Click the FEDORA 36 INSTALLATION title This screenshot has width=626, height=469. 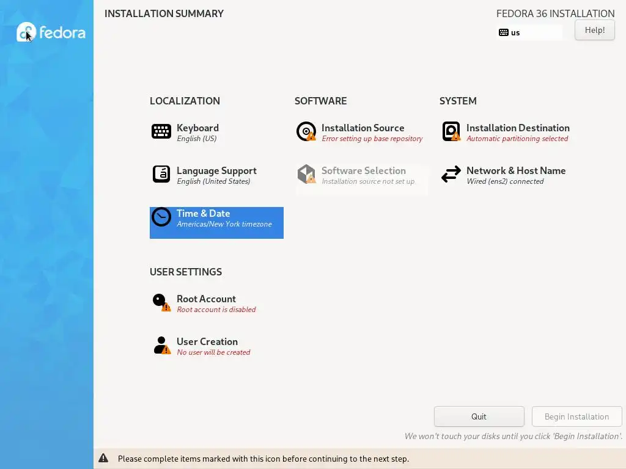555,13
